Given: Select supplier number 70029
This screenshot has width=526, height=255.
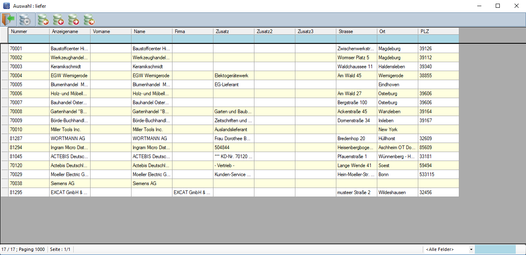Looking at the screenshot, I should 29,174.
